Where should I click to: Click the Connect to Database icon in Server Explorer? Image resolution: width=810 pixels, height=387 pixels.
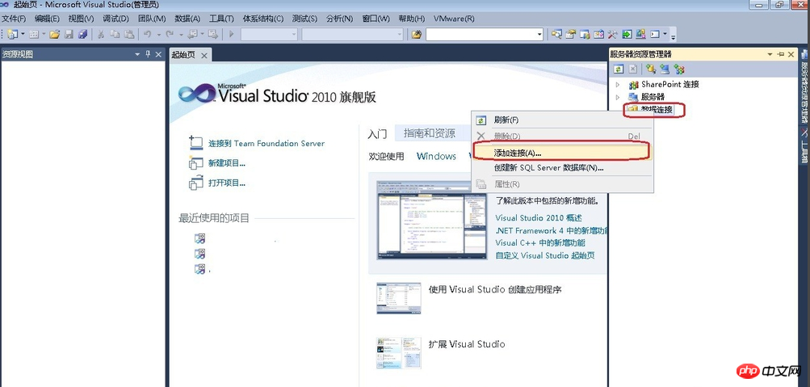[x=651, y=69]
